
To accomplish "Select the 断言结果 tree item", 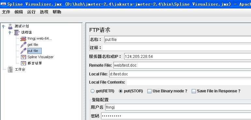I will coord(35,63).
